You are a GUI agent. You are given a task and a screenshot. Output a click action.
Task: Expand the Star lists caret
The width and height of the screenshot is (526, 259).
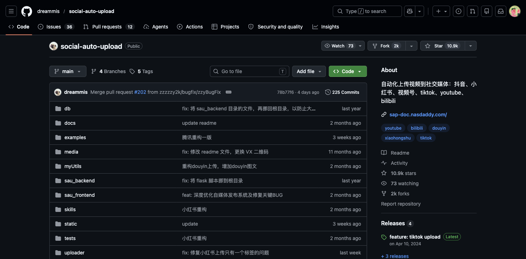tap(471, 46)
